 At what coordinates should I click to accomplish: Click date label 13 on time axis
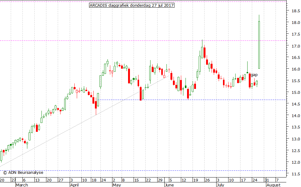click(37, 180)
